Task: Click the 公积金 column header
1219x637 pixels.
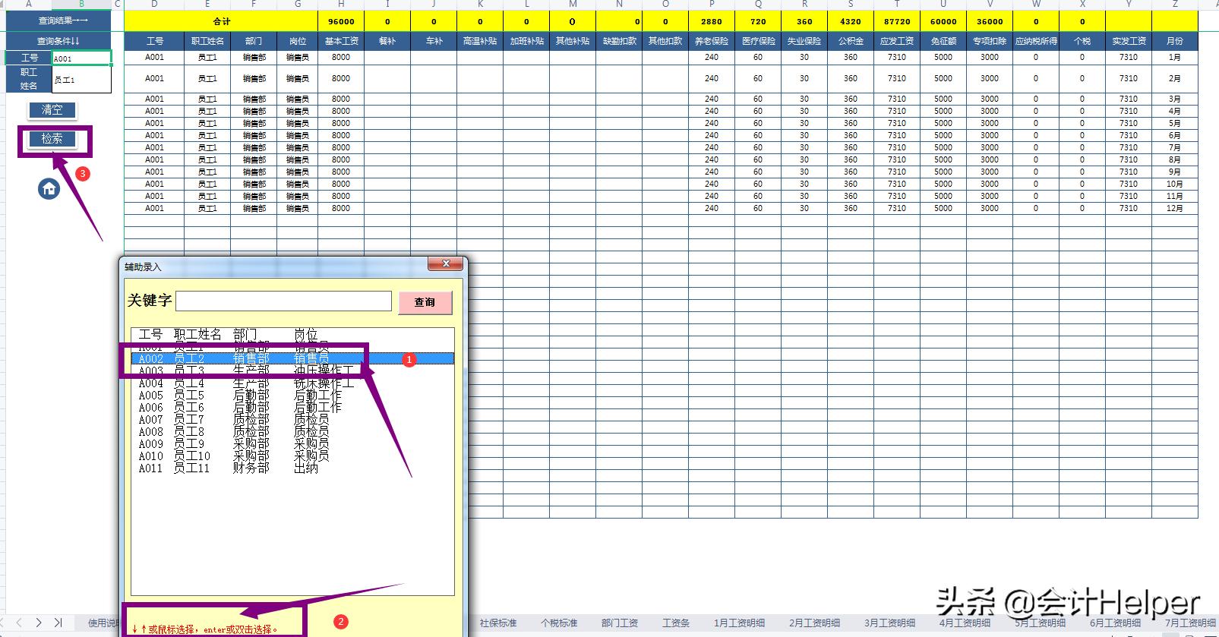Action: 851,41
